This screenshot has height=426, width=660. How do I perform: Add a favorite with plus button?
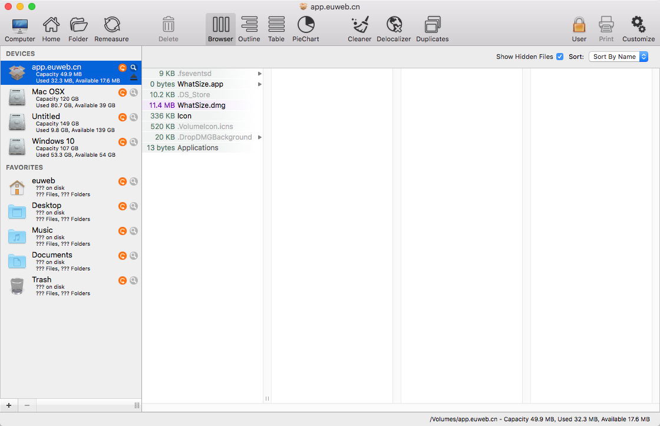coord(9,405)
